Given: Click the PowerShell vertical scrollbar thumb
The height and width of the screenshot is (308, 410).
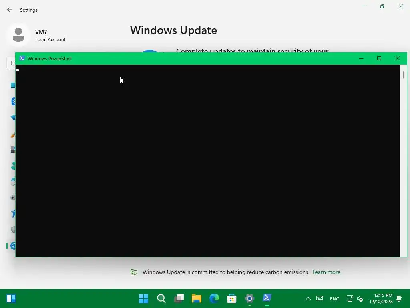Looking at the screenshot, I should point(404,75).
